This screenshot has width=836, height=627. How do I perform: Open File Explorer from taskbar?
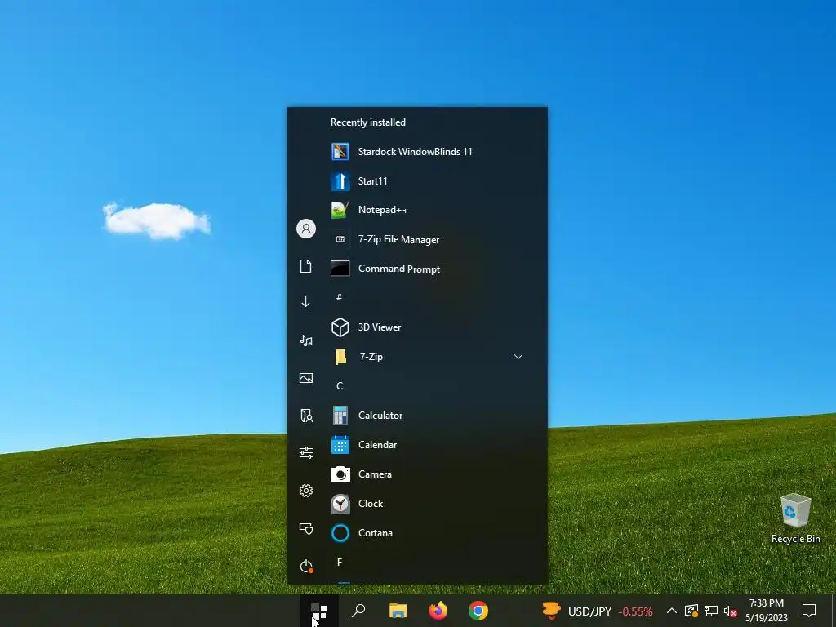click(398, 611)
